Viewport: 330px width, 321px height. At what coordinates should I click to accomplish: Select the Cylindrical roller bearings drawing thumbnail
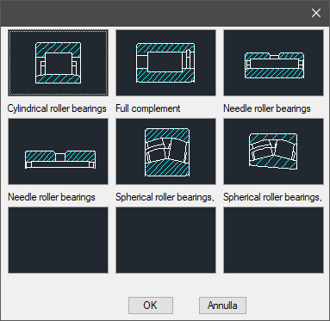[58, 63]
